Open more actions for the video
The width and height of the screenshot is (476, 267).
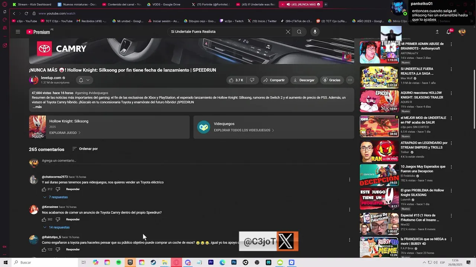coord(350,80)
